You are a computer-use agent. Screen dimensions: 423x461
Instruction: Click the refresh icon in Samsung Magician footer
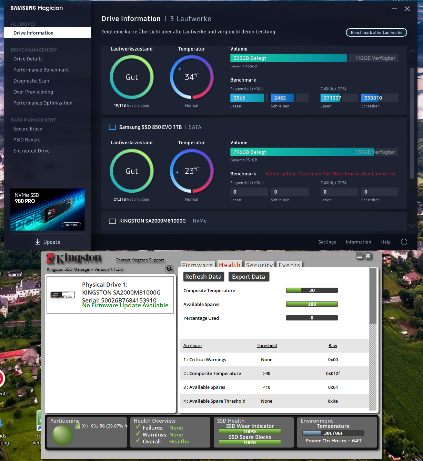[404, 242]
